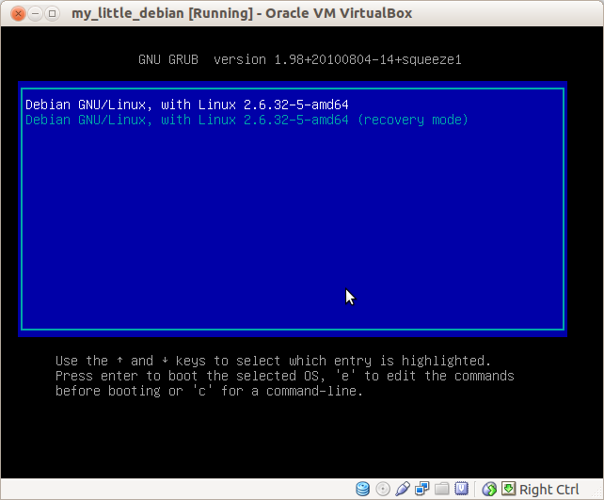Maximize the VirtualBox VM window
604x500 pixels.
coord(52,14)
